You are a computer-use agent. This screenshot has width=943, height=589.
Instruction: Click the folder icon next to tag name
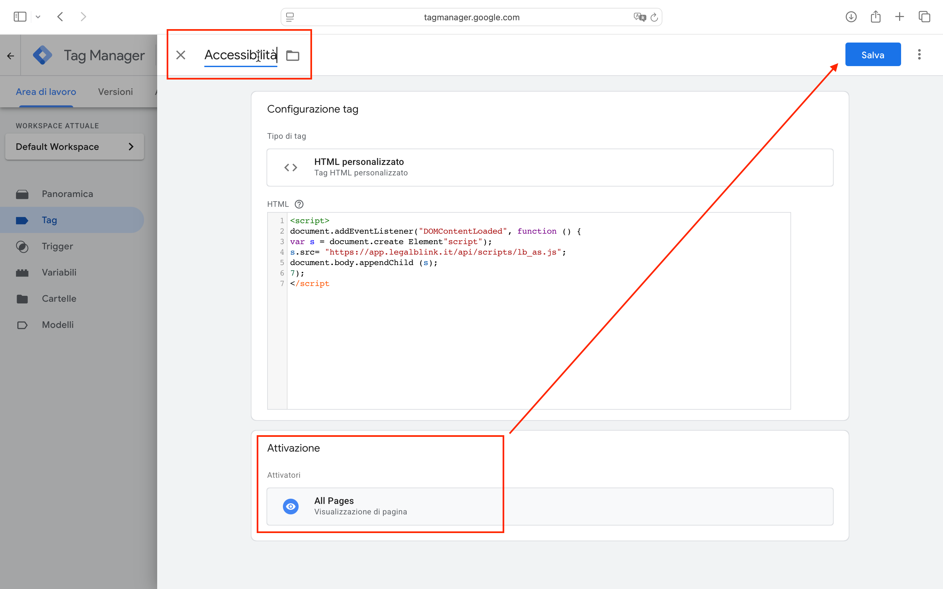(293, 55)
